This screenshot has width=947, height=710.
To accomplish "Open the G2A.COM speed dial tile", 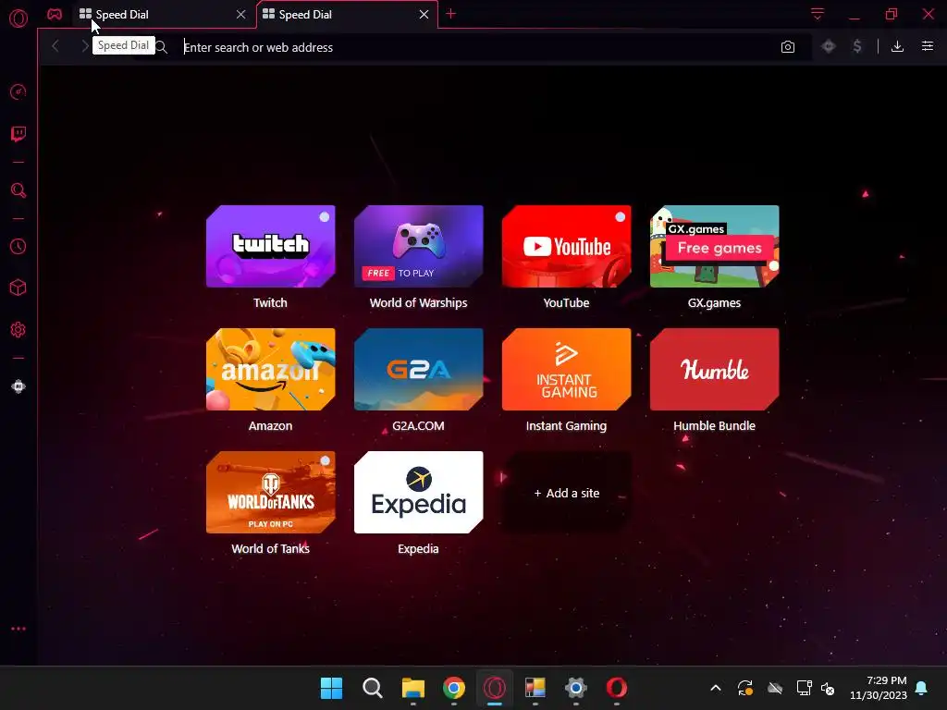I will coord(419,370).
